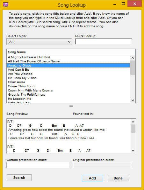The height and width of the screenshot is (190, 144).
Task: Click the 'Amazing grace how sweet the sound' lyric line
Action: pyautogui.click(x=57, y=130)
